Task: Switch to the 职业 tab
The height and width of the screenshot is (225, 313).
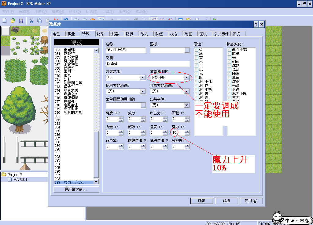Action: (71, 34)
